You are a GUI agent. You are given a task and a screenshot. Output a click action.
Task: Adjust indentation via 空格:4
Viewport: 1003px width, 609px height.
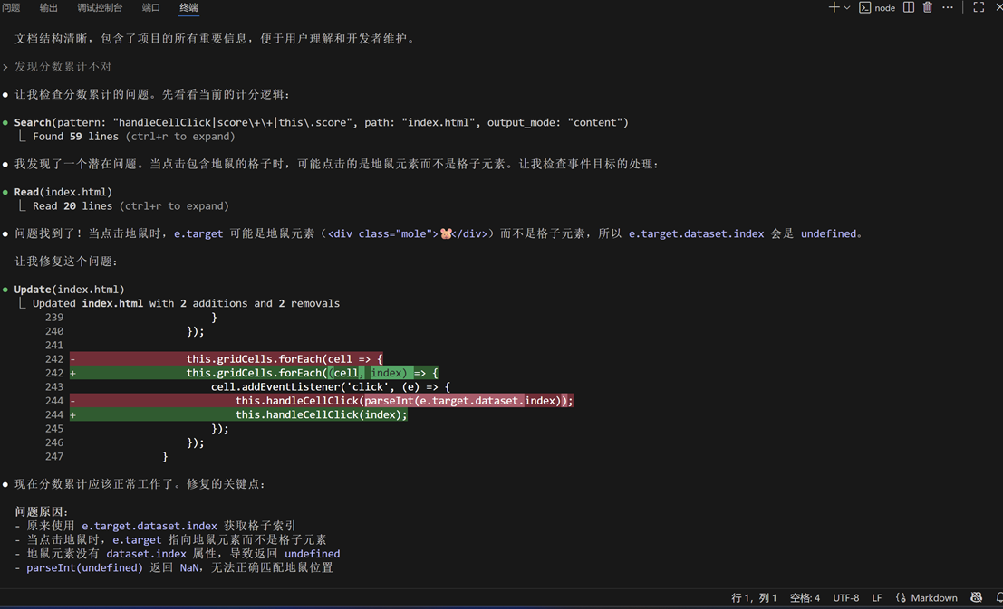(805, 597)
